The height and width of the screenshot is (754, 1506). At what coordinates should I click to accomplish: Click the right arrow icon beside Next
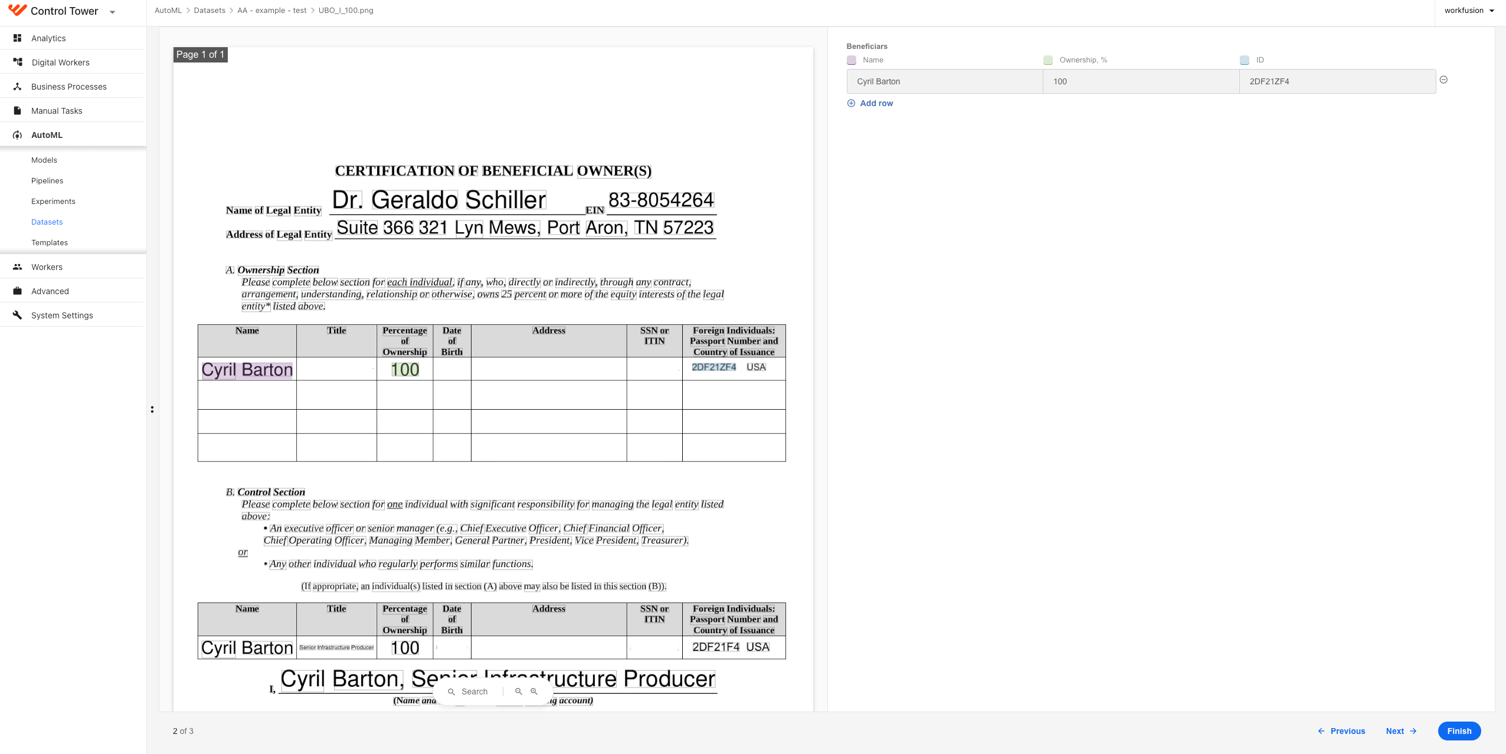click(x=1413, y=731)
